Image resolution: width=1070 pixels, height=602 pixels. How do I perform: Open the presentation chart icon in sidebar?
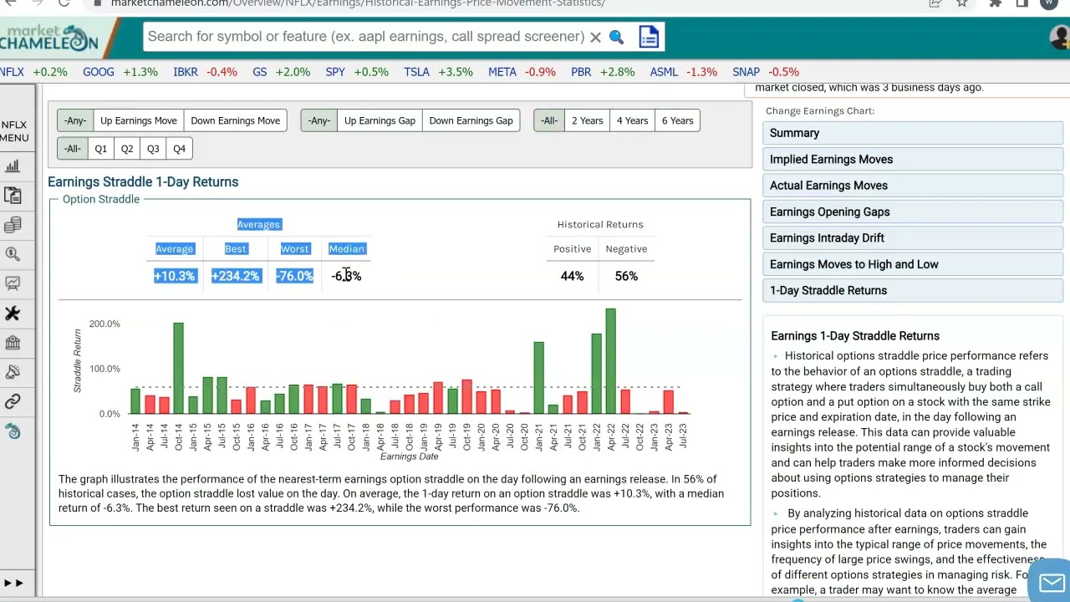tap(13, 283)
